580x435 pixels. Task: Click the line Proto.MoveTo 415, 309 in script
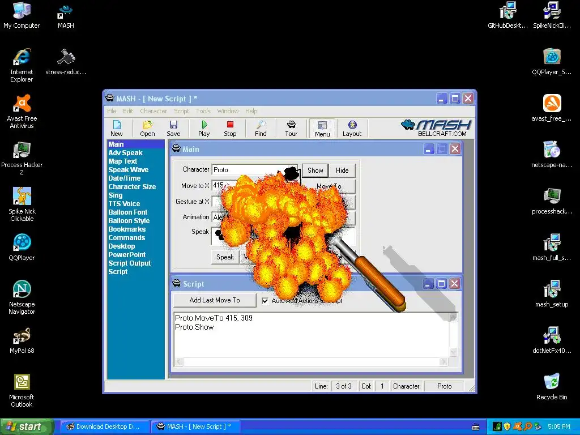coord(214,318)
